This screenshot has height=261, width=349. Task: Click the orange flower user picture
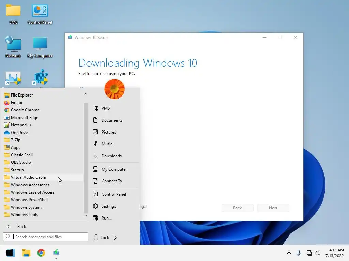coord(115,89)
